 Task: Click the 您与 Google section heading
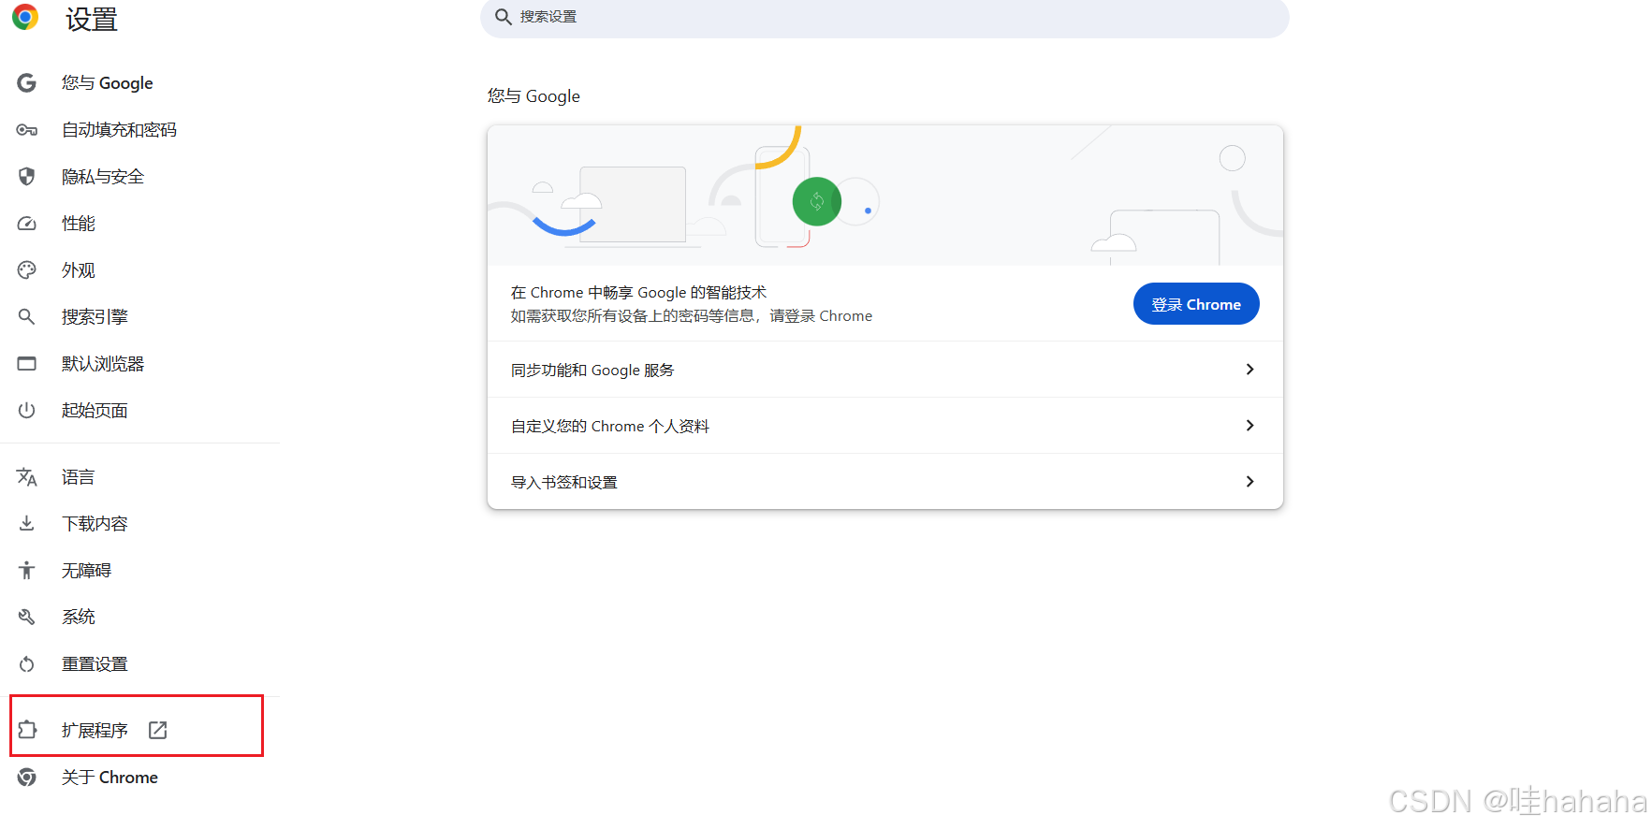(x=533, y=96)
